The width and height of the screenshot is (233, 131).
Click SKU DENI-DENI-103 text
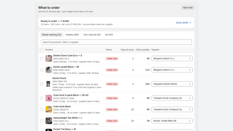pyautogui.click(x=60, y=82)
